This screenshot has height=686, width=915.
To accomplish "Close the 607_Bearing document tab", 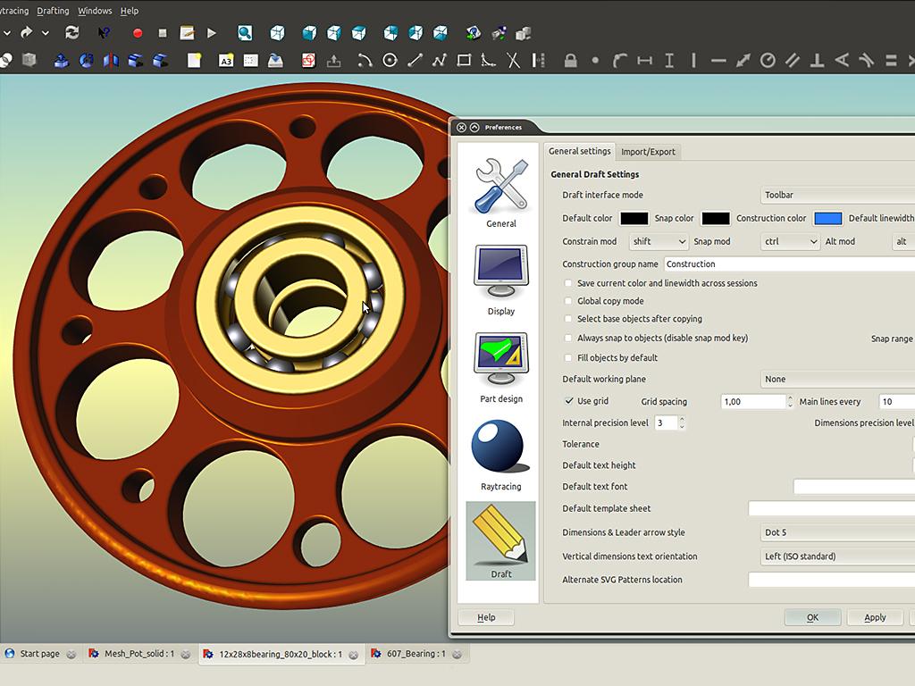I will [x=457, y=655].
